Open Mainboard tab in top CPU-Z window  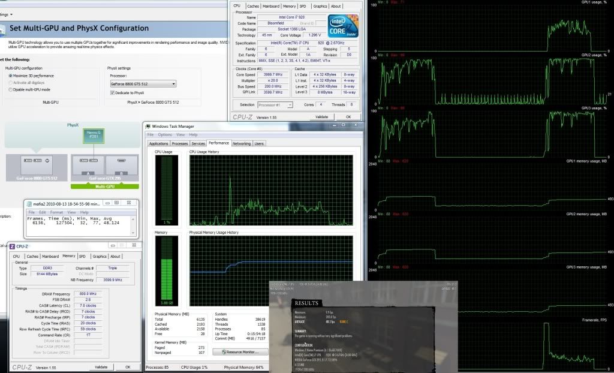coord(271,6)
